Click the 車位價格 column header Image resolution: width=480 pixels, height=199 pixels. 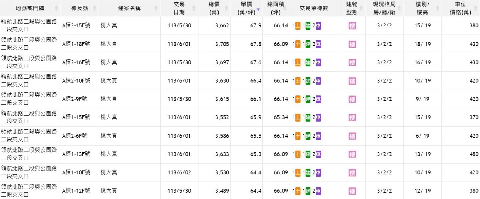click(460, 8)
